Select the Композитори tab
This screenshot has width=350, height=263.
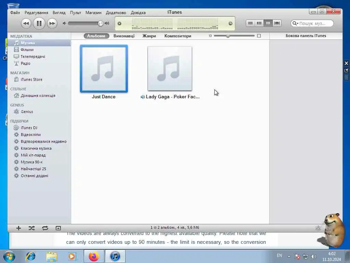[178, 36]
